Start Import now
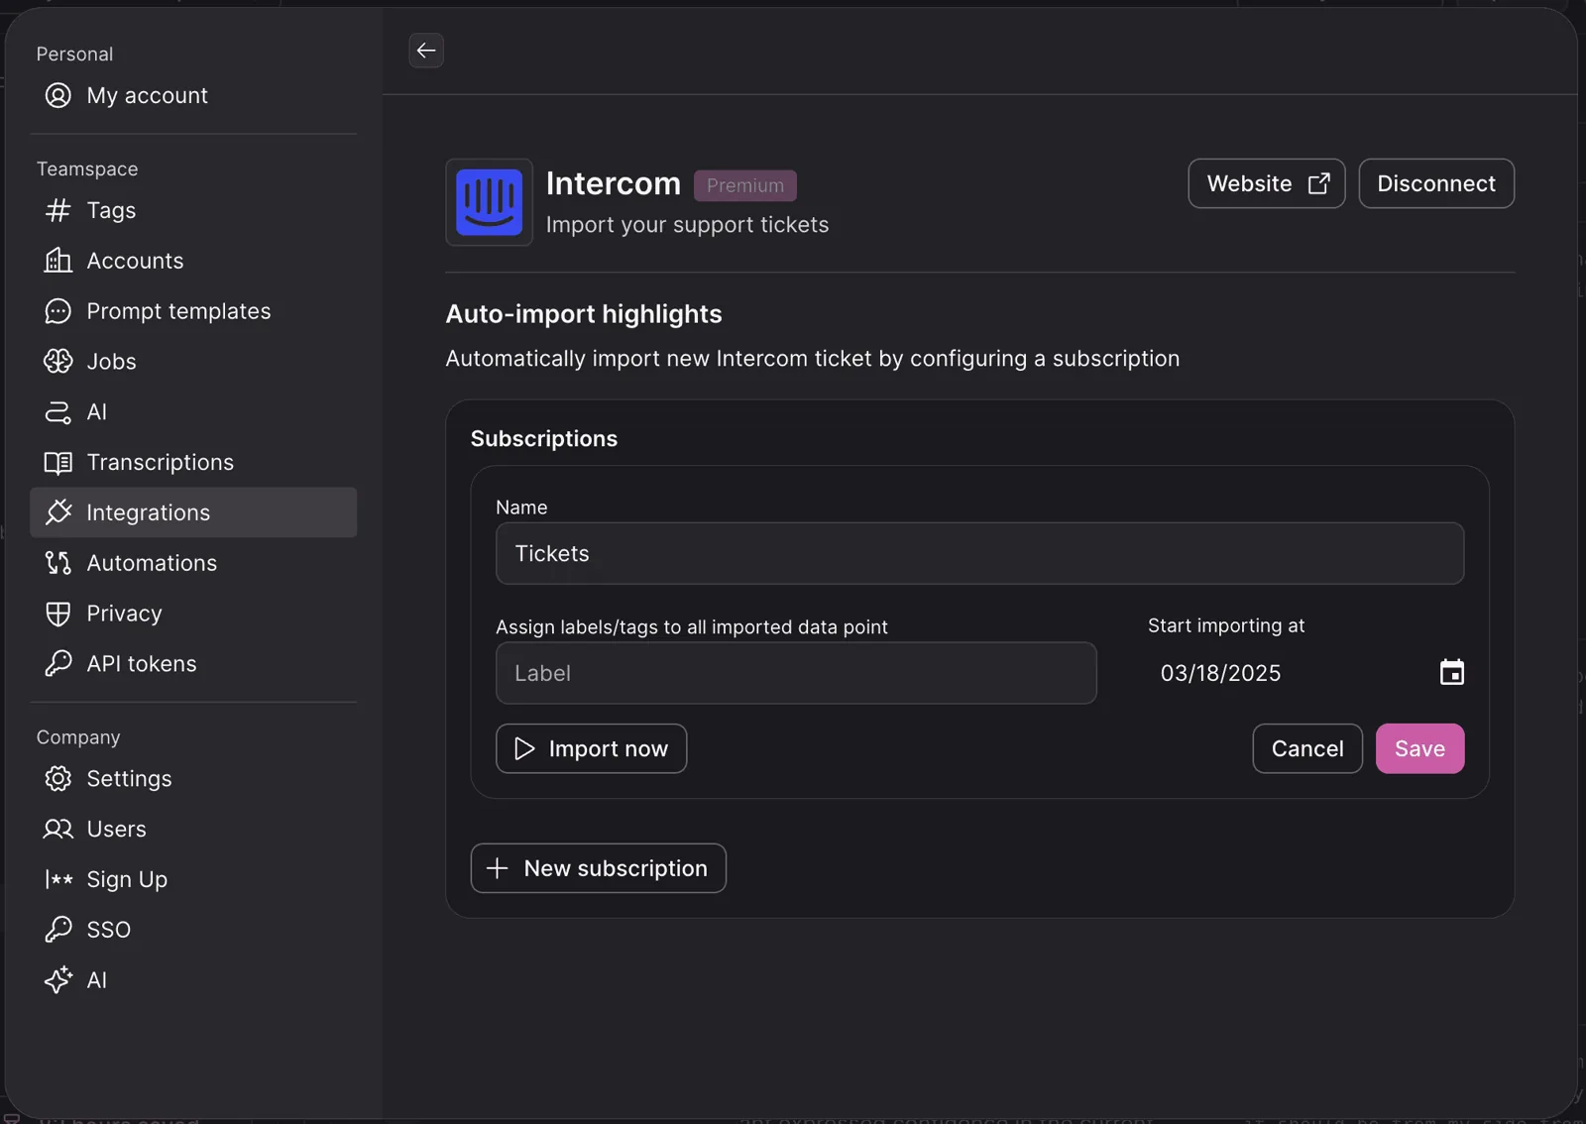This screenshot has height=1124, width=1586. (x=592, y=748)
